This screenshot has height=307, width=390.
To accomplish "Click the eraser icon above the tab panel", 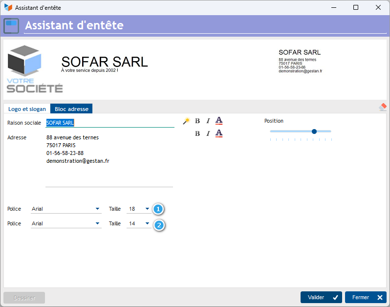I will point(383,107).
